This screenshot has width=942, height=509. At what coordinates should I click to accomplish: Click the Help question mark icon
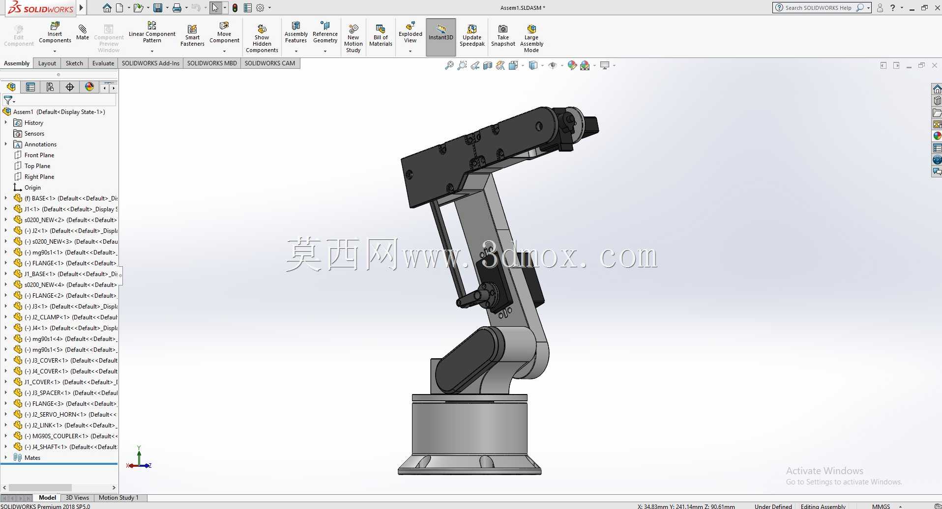click(893, 8)
